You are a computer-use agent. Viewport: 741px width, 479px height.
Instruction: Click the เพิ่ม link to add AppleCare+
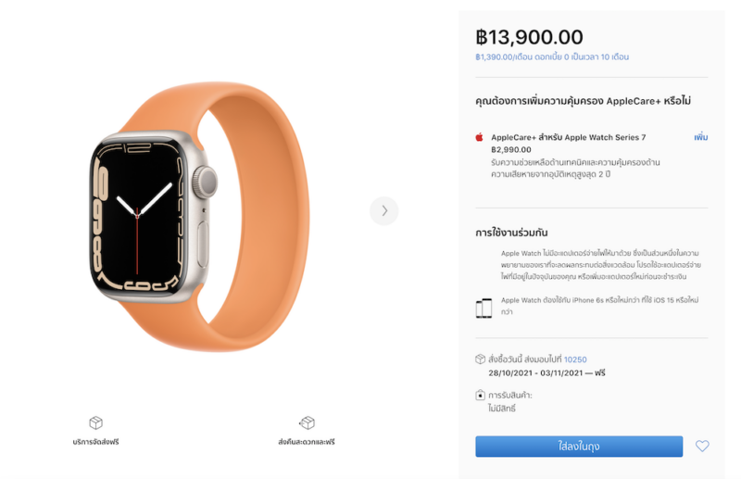pyautogui.click(x=701, y=137)
